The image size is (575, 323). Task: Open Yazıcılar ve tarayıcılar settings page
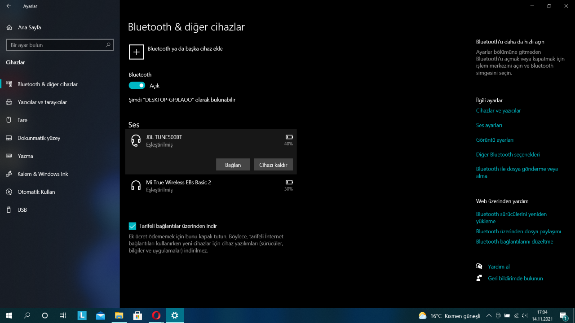coord(42,102)
